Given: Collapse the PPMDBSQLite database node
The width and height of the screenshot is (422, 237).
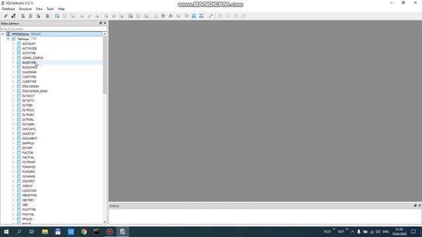Looking at the screenshot, I should (x=3, y=34).
